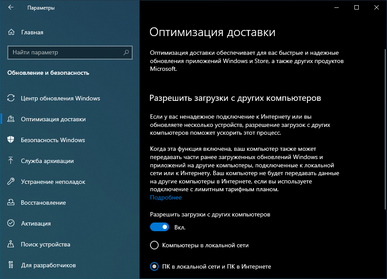Screen dimensions: 387x279
Task: Click the search magnifier icon
Action: click(126, 53)
